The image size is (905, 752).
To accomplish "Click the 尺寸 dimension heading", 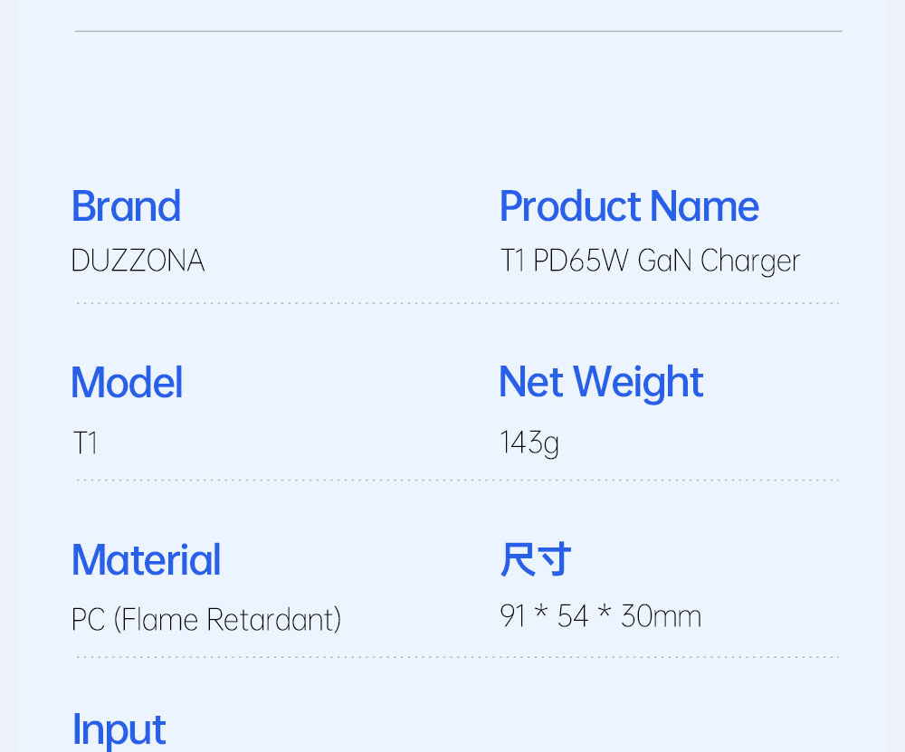I will point(536,559).
